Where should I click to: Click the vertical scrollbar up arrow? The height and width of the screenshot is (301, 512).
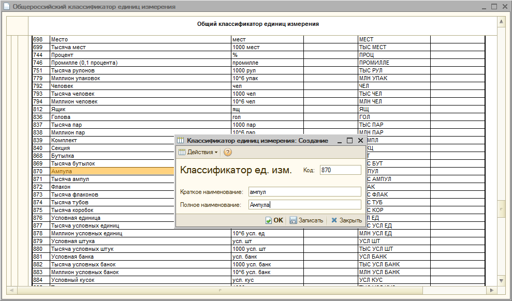pyautogui.click(x=501, y=22)
